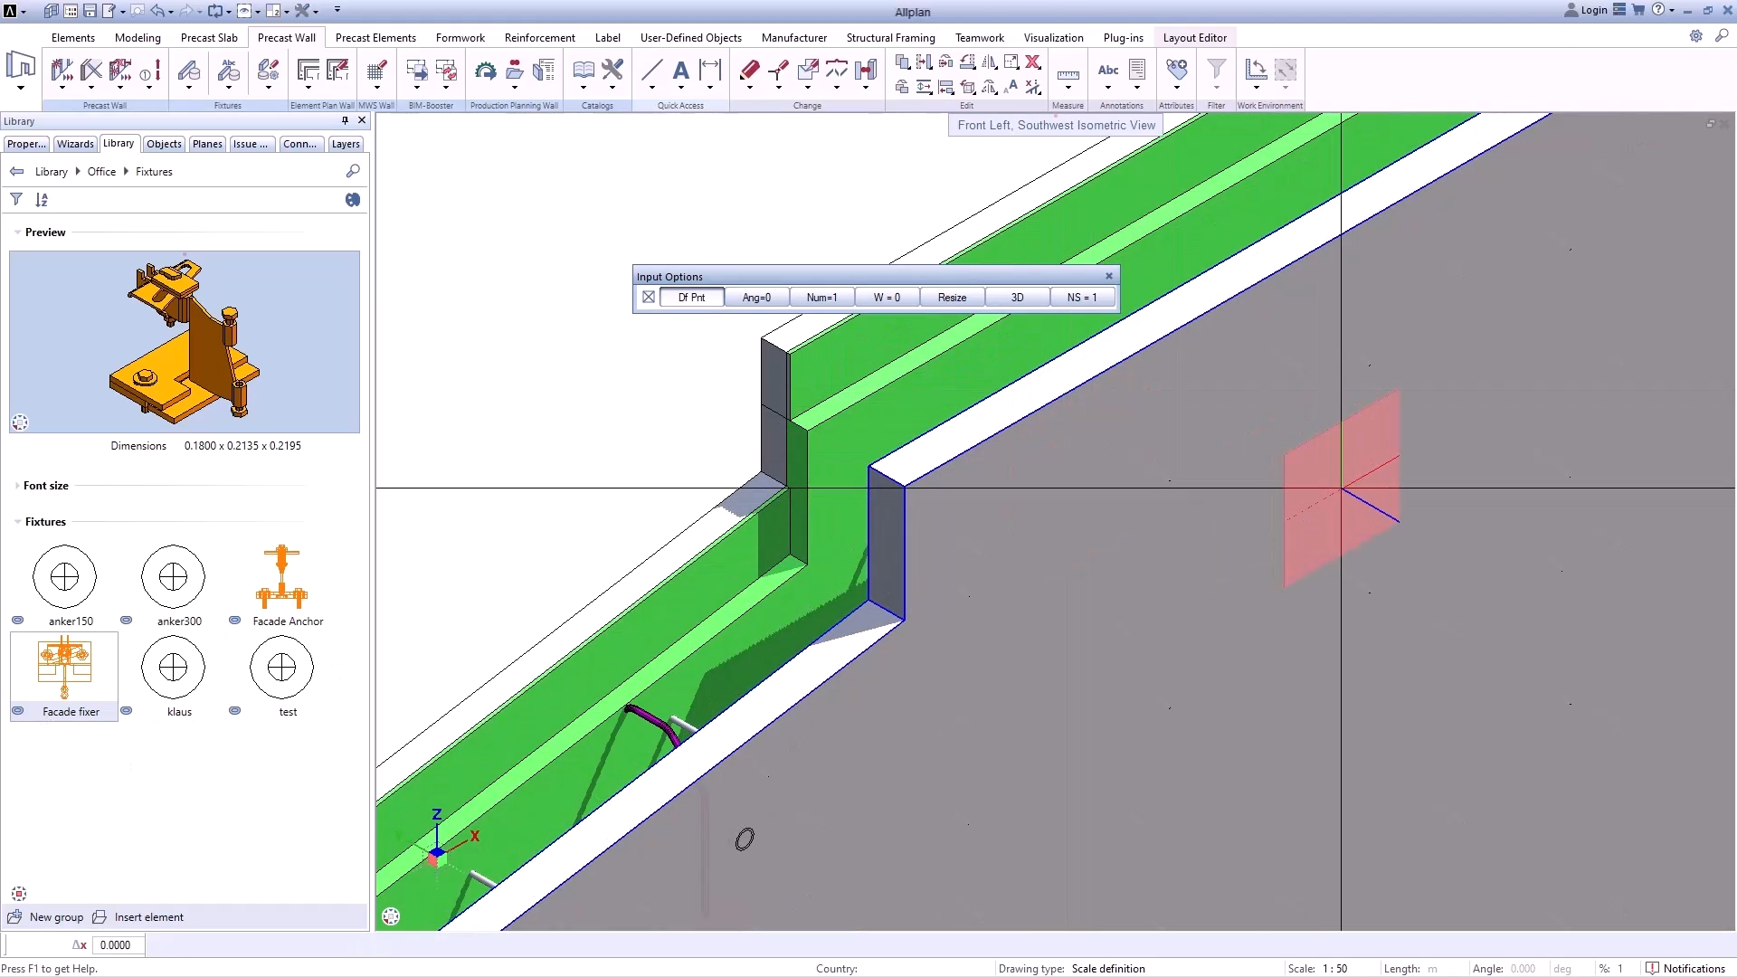
Task: Switch to the Layers panel tab
Action: (x=346, y=144)
